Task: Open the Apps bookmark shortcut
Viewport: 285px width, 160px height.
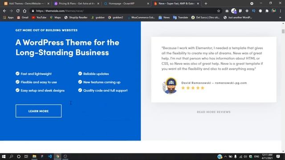Action: 8,17
